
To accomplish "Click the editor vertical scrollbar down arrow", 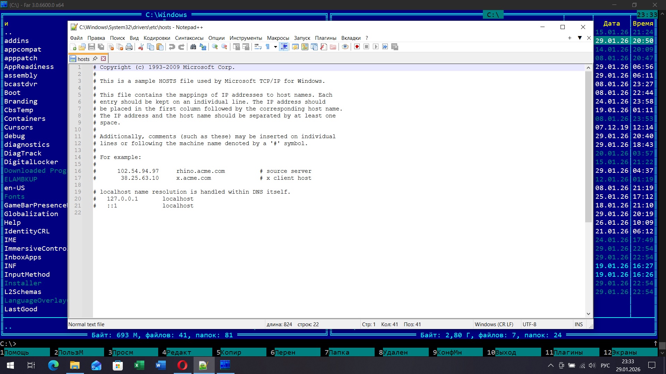I will pyautogui.click(x=588, y=314).
